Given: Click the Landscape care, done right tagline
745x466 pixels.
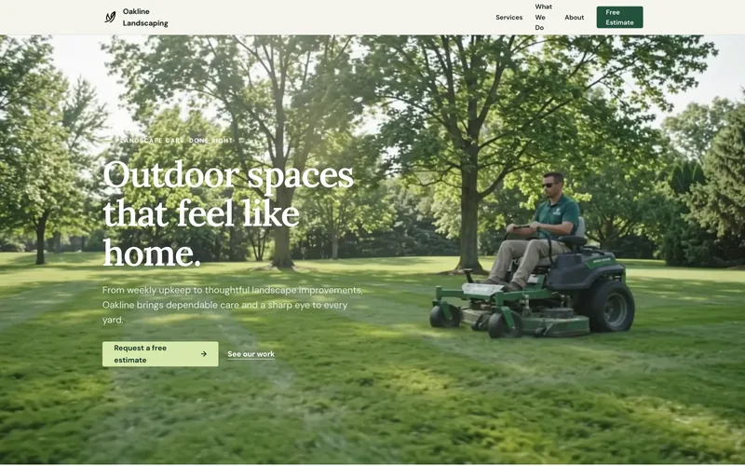Looking at the screenshot, I should (177, 141).
